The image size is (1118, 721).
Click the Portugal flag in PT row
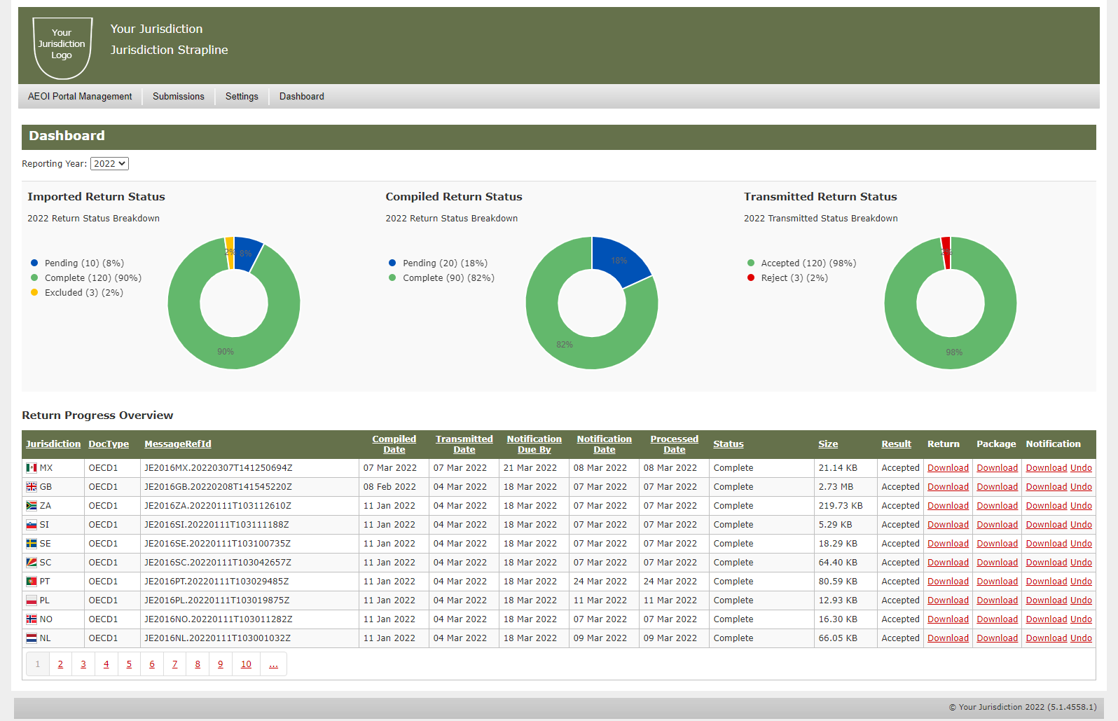[x=32, y=582]
